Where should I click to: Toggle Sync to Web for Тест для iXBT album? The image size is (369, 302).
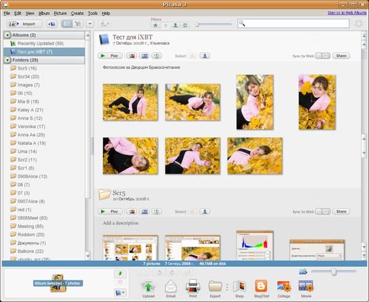[x=323, y=56]
